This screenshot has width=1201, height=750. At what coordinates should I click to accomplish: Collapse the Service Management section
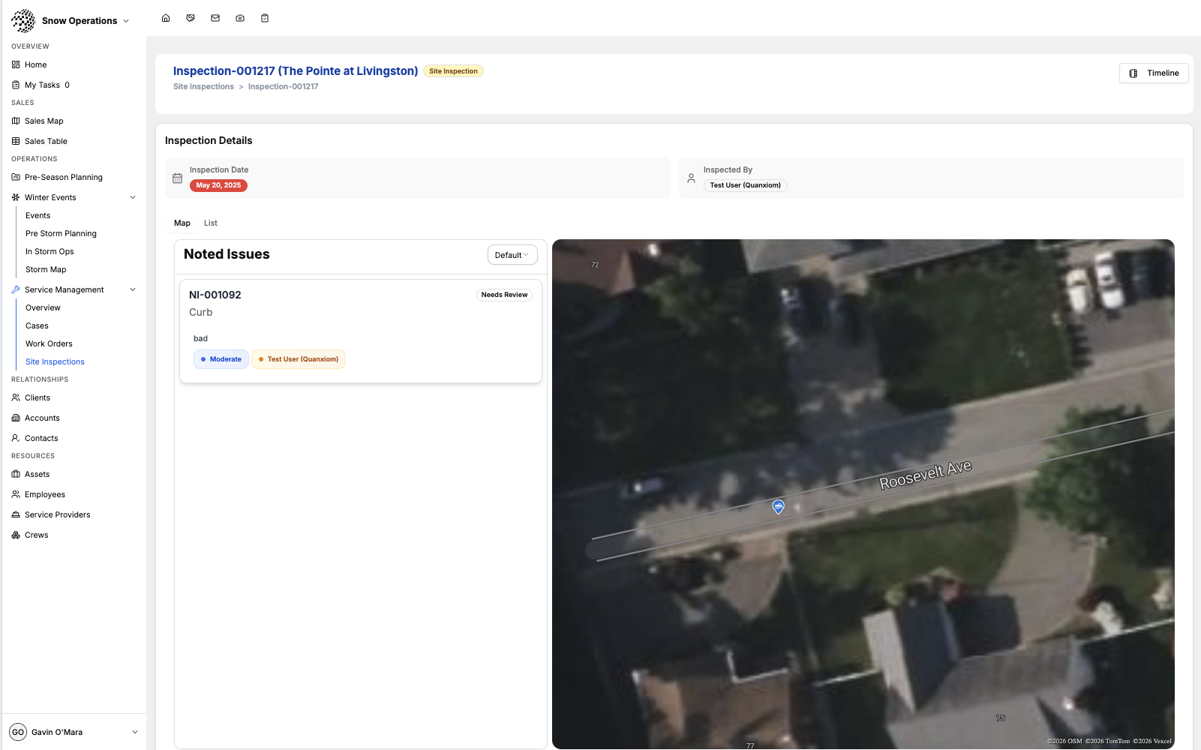pos(133,289)
